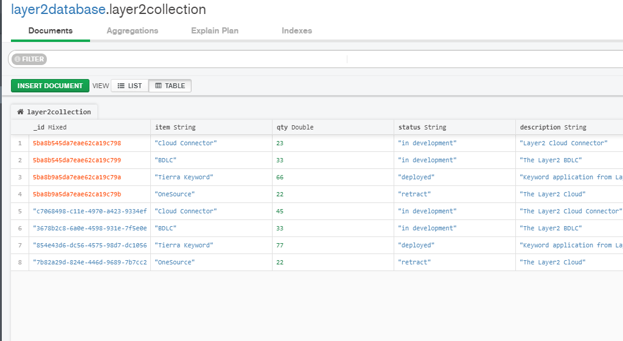
Task: Switch to the Explain Plan tab
Action: pos(215,30)
